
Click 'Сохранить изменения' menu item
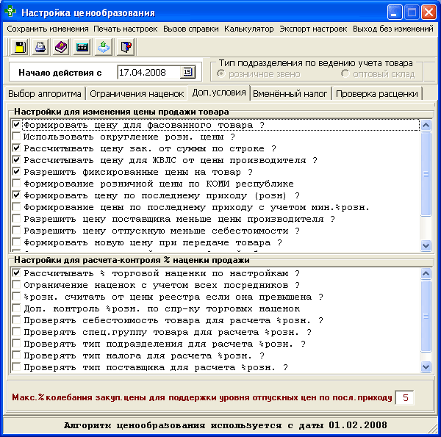click(47, 29)
